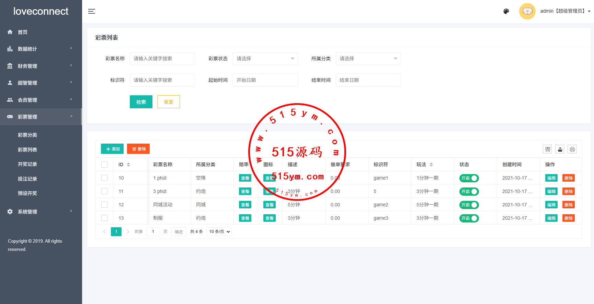Viewport: 594px width, 304px height.
Task: Check the checkbox for row ID 12
Action: [x=104, y=205]
